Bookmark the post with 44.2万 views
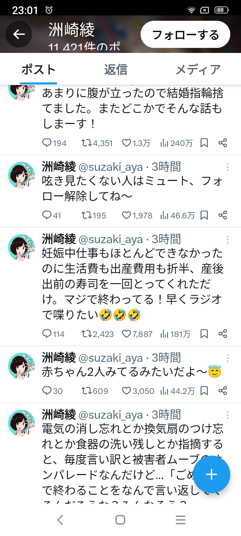Viewport: 241px width, 536px height. [204, 391]
